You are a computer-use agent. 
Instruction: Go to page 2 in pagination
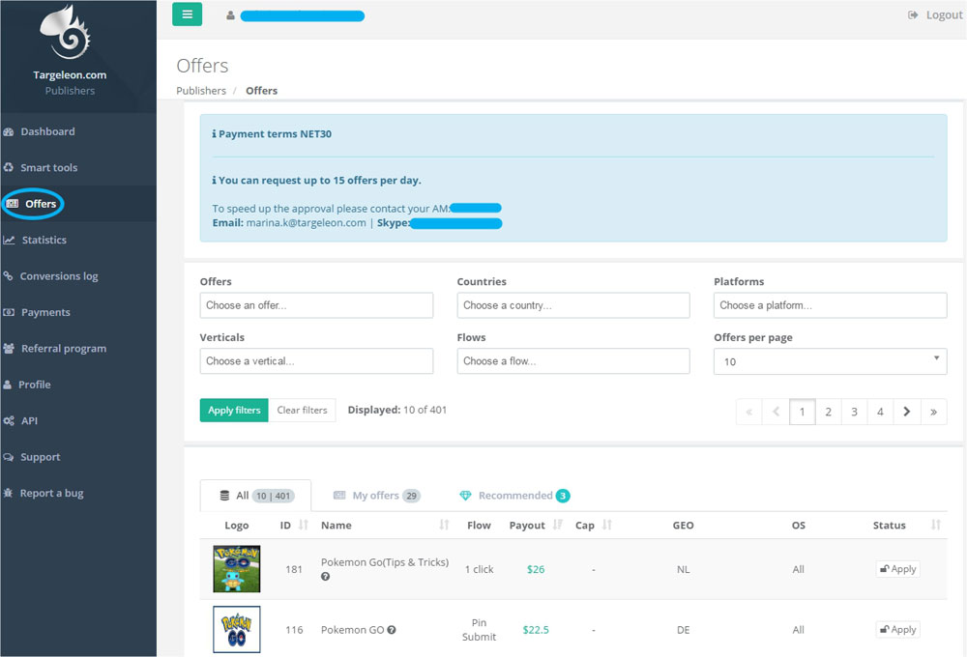pyautogui.click(x=829, y=412)
